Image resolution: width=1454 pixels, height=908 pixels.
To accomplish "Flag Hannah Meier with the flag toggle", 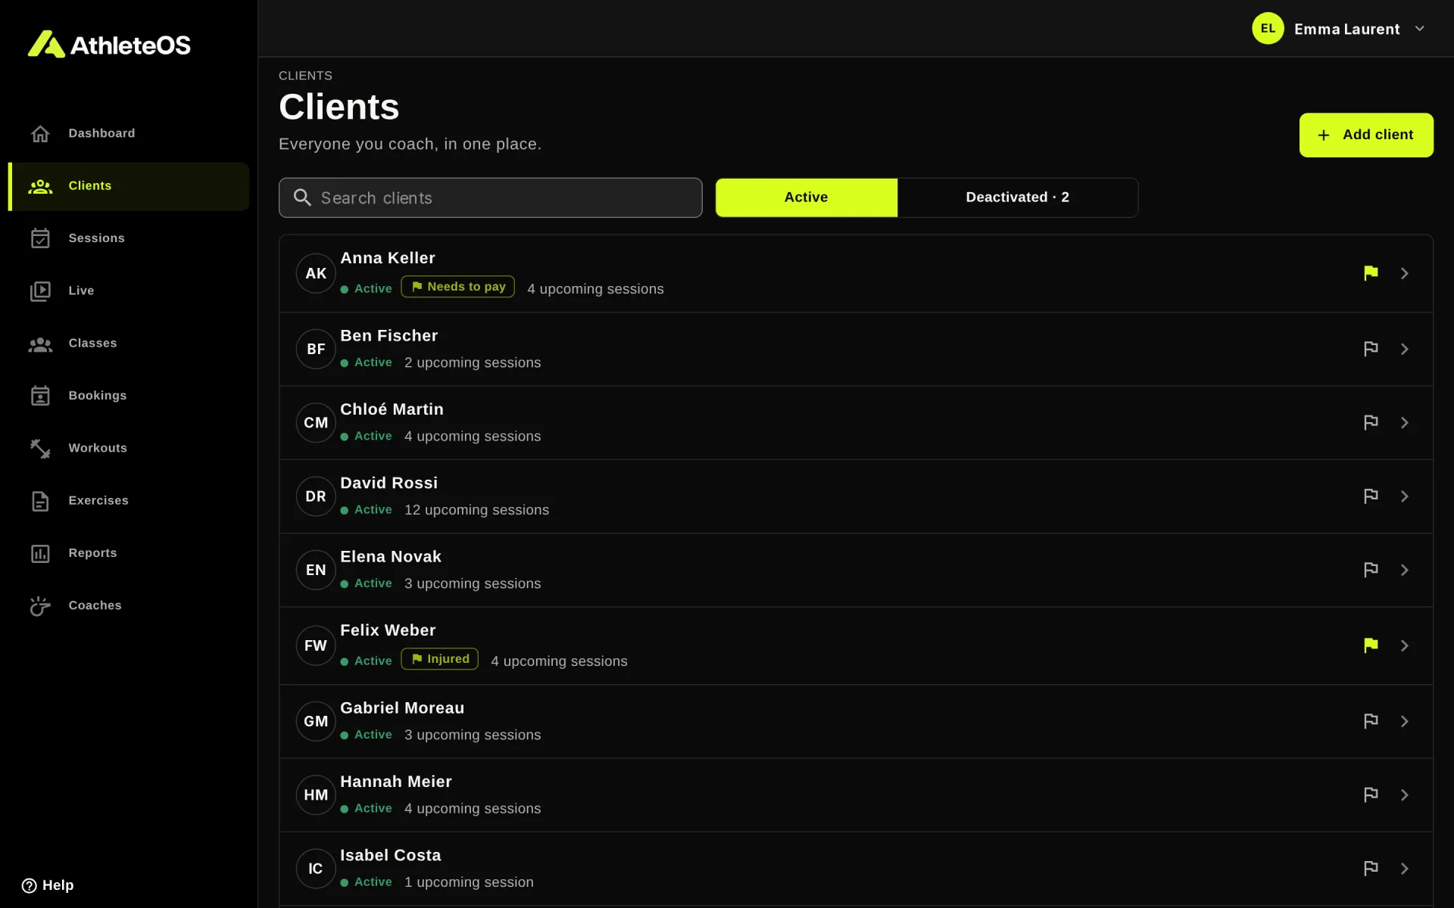I will coord(1371,794).
